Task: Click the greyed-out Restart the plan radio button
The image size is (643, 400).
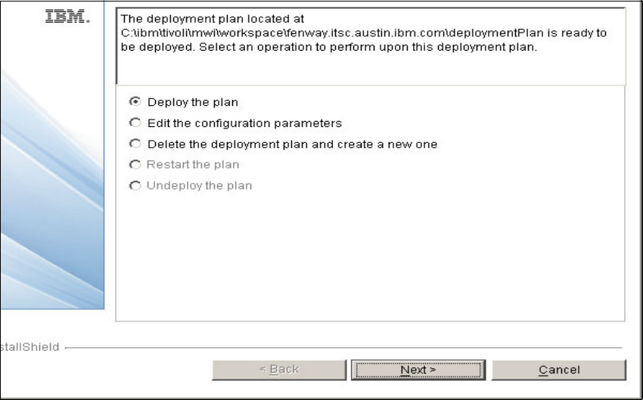Action: [x=135, y=164]
